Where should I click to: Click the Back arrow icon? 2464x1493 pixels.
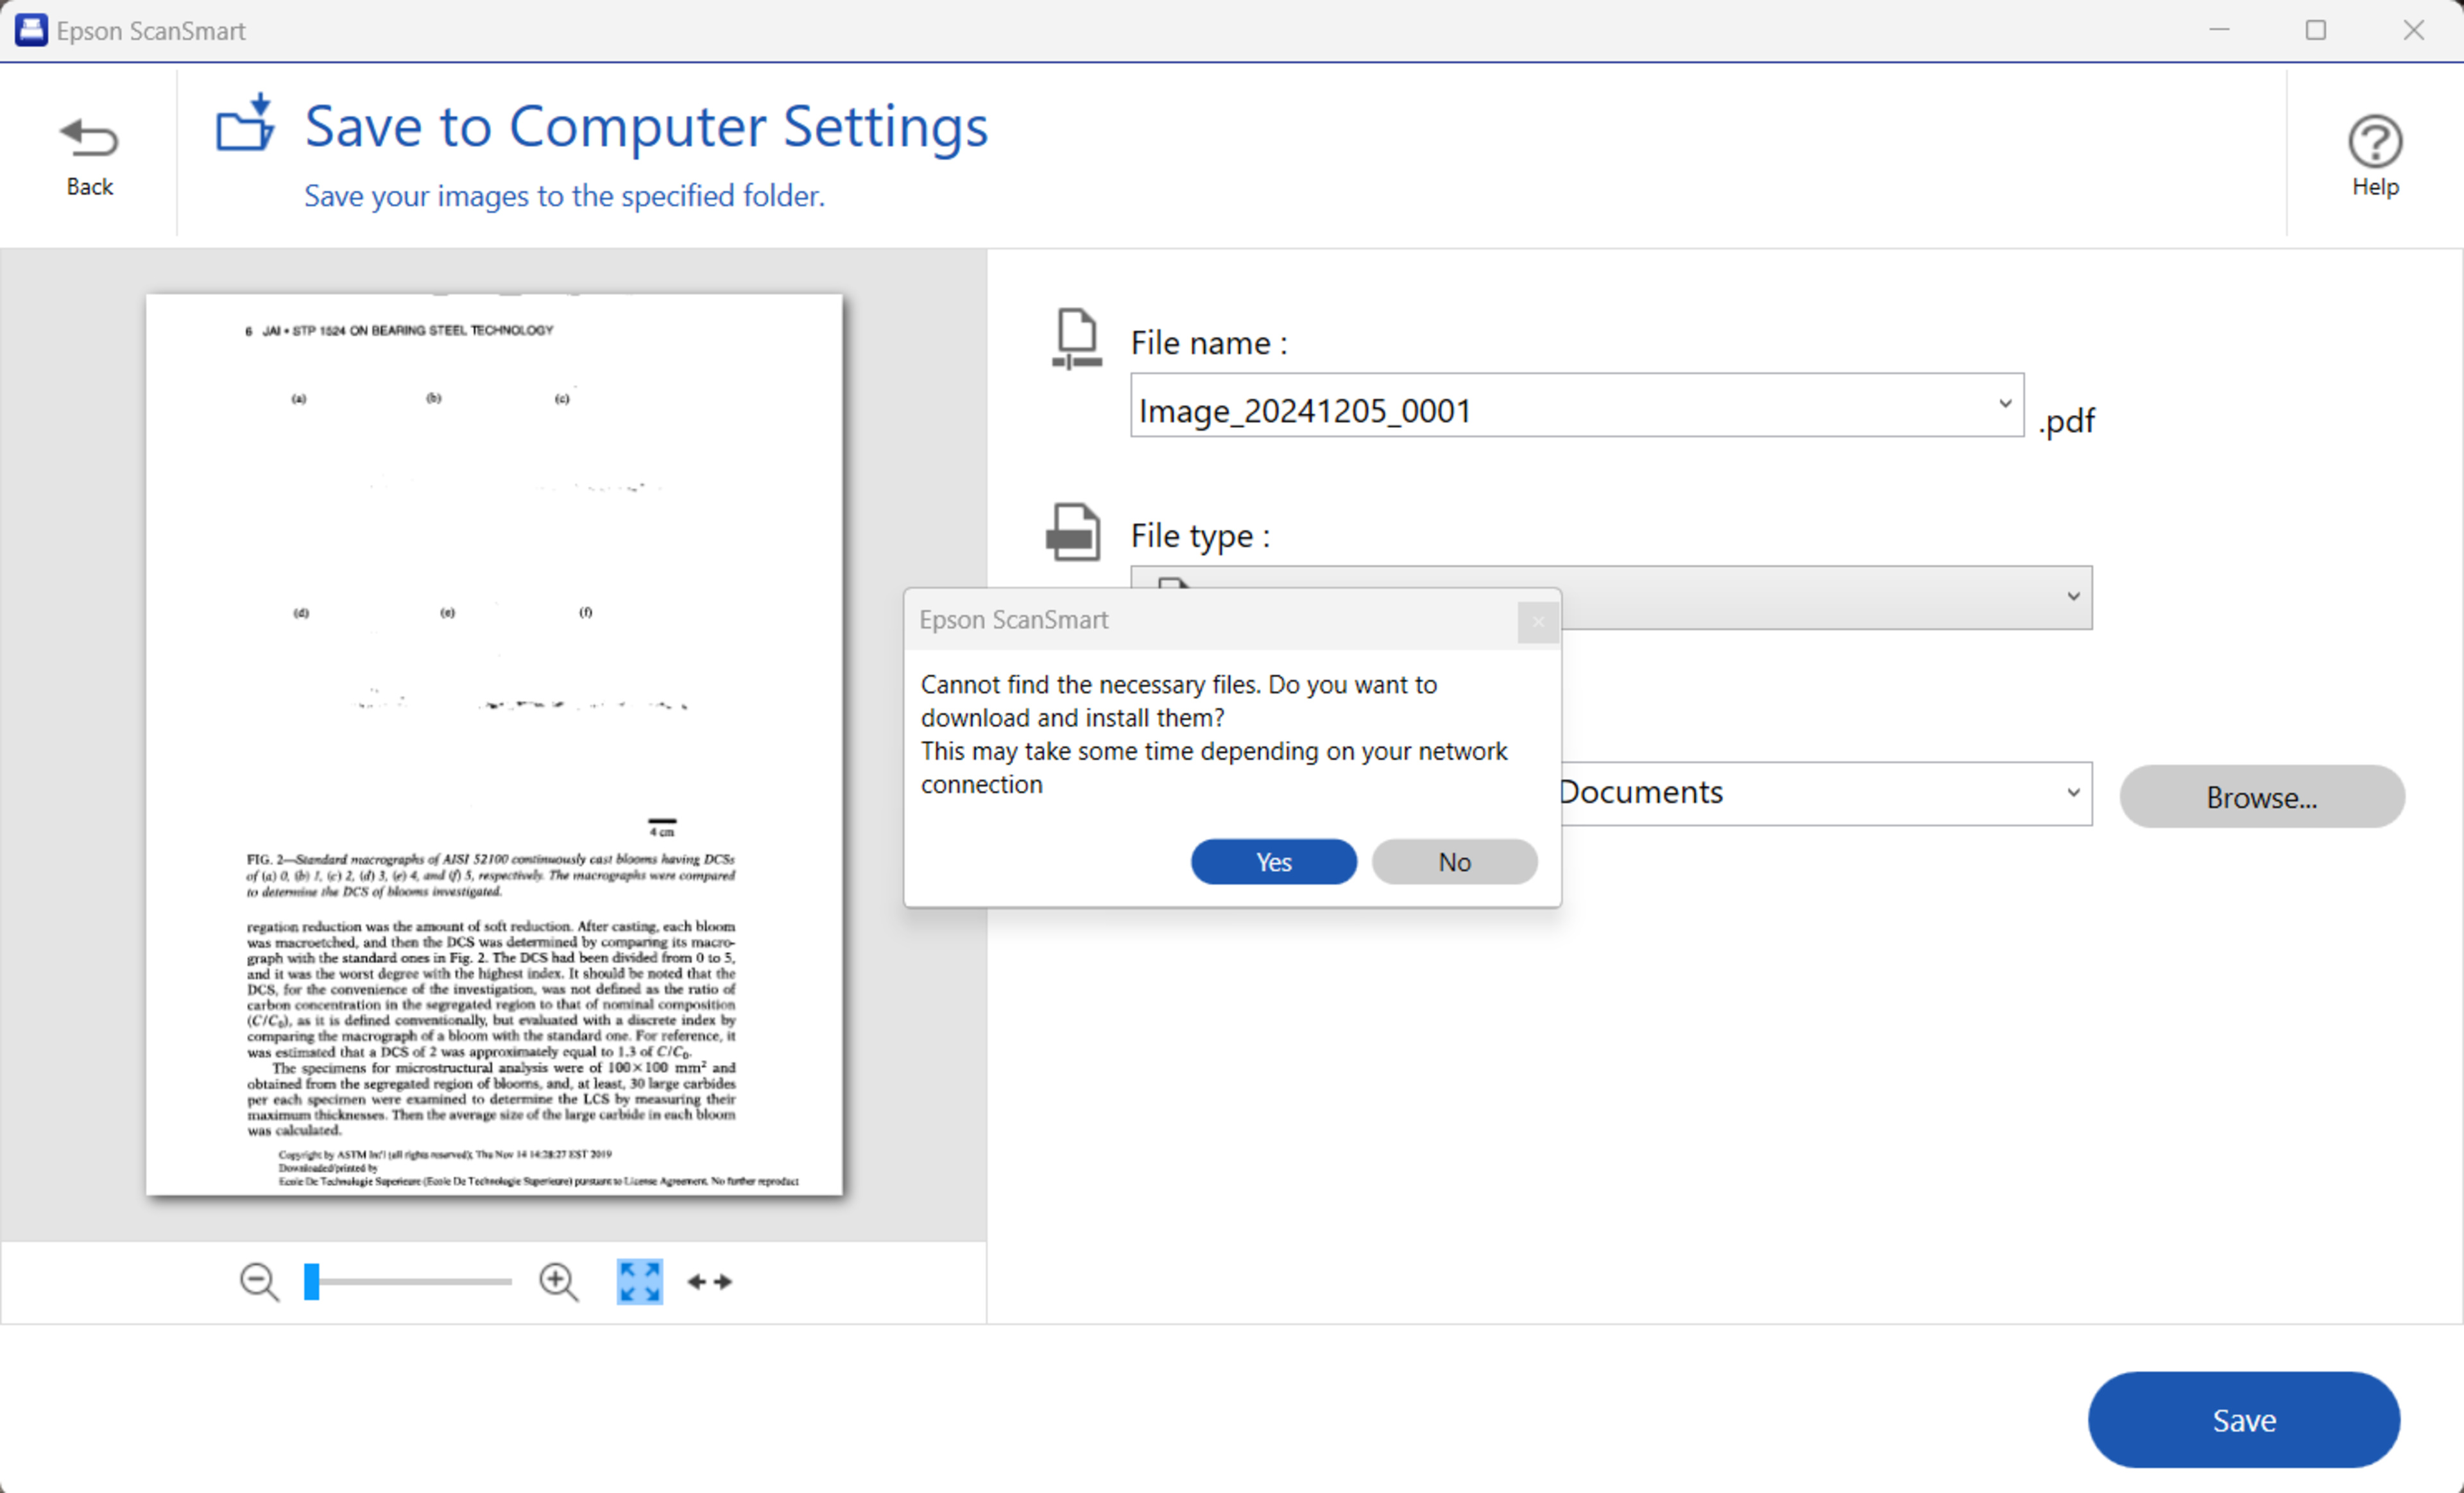coord(89,138)
